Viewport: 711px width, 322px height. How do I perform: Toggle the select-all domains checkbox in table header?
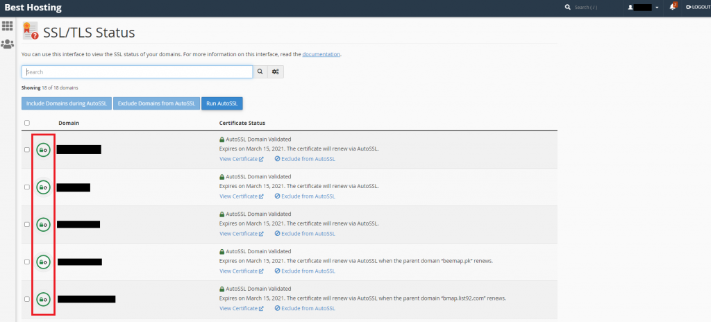pos(27,123)
